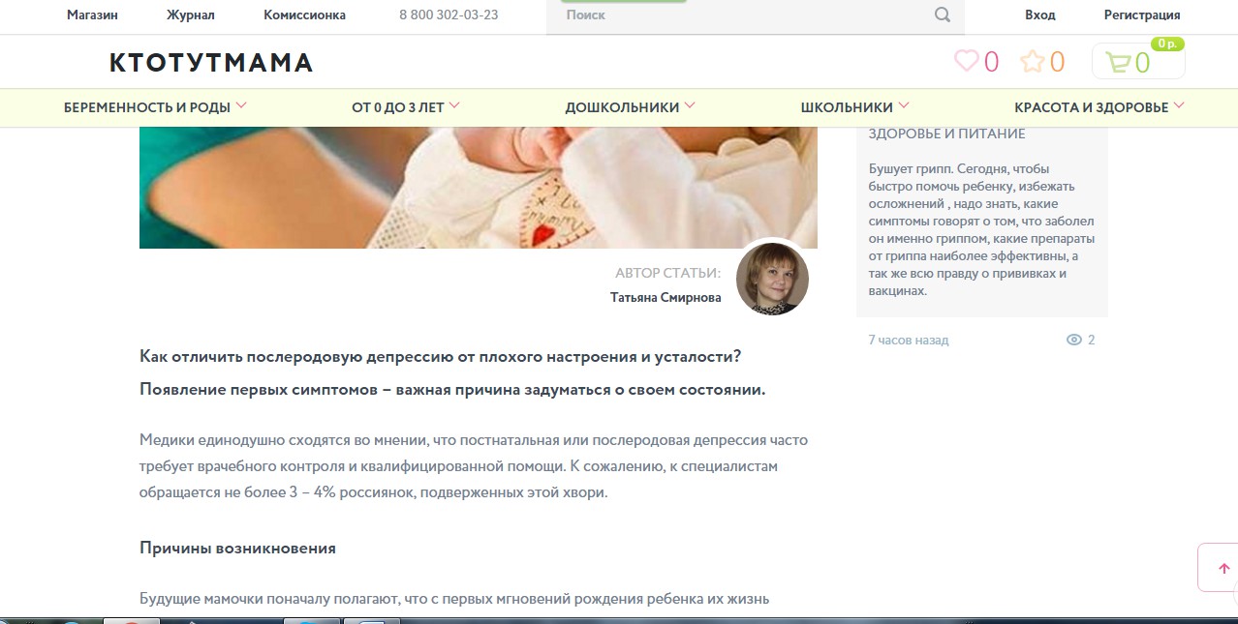Go to the Журнал section
1238x624 pixels.
tap(191, 15)
